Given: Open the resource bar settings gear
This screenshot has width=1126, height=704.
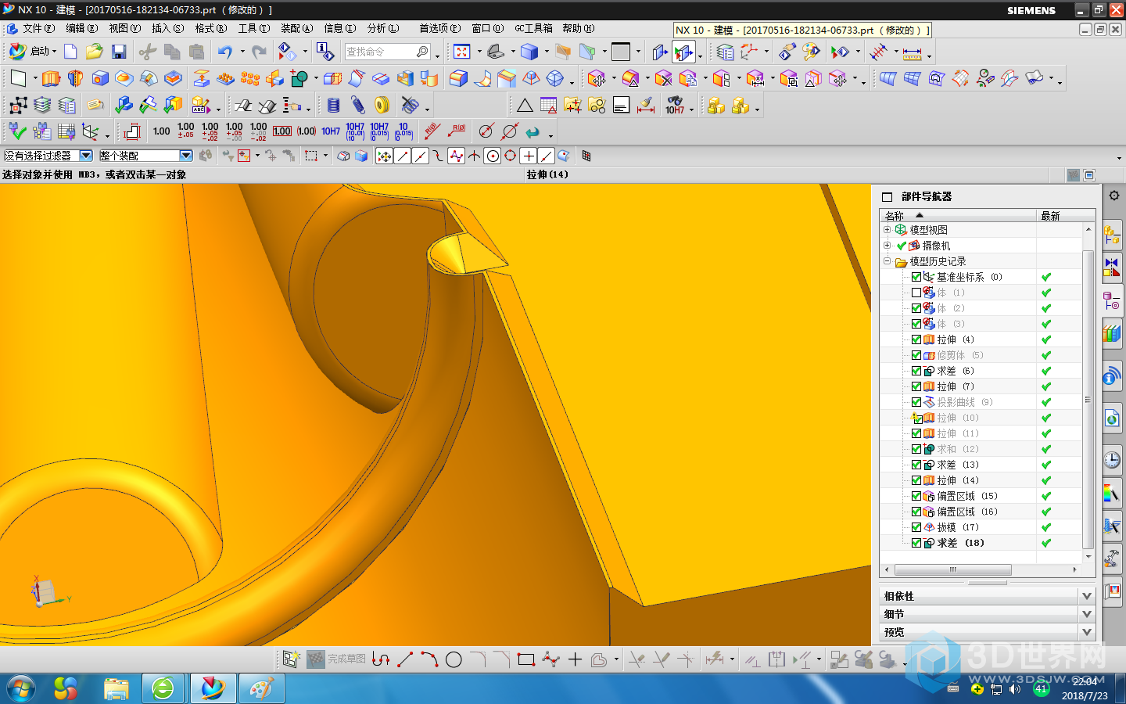Looking at the screenshot, I should coord(1113,196).
